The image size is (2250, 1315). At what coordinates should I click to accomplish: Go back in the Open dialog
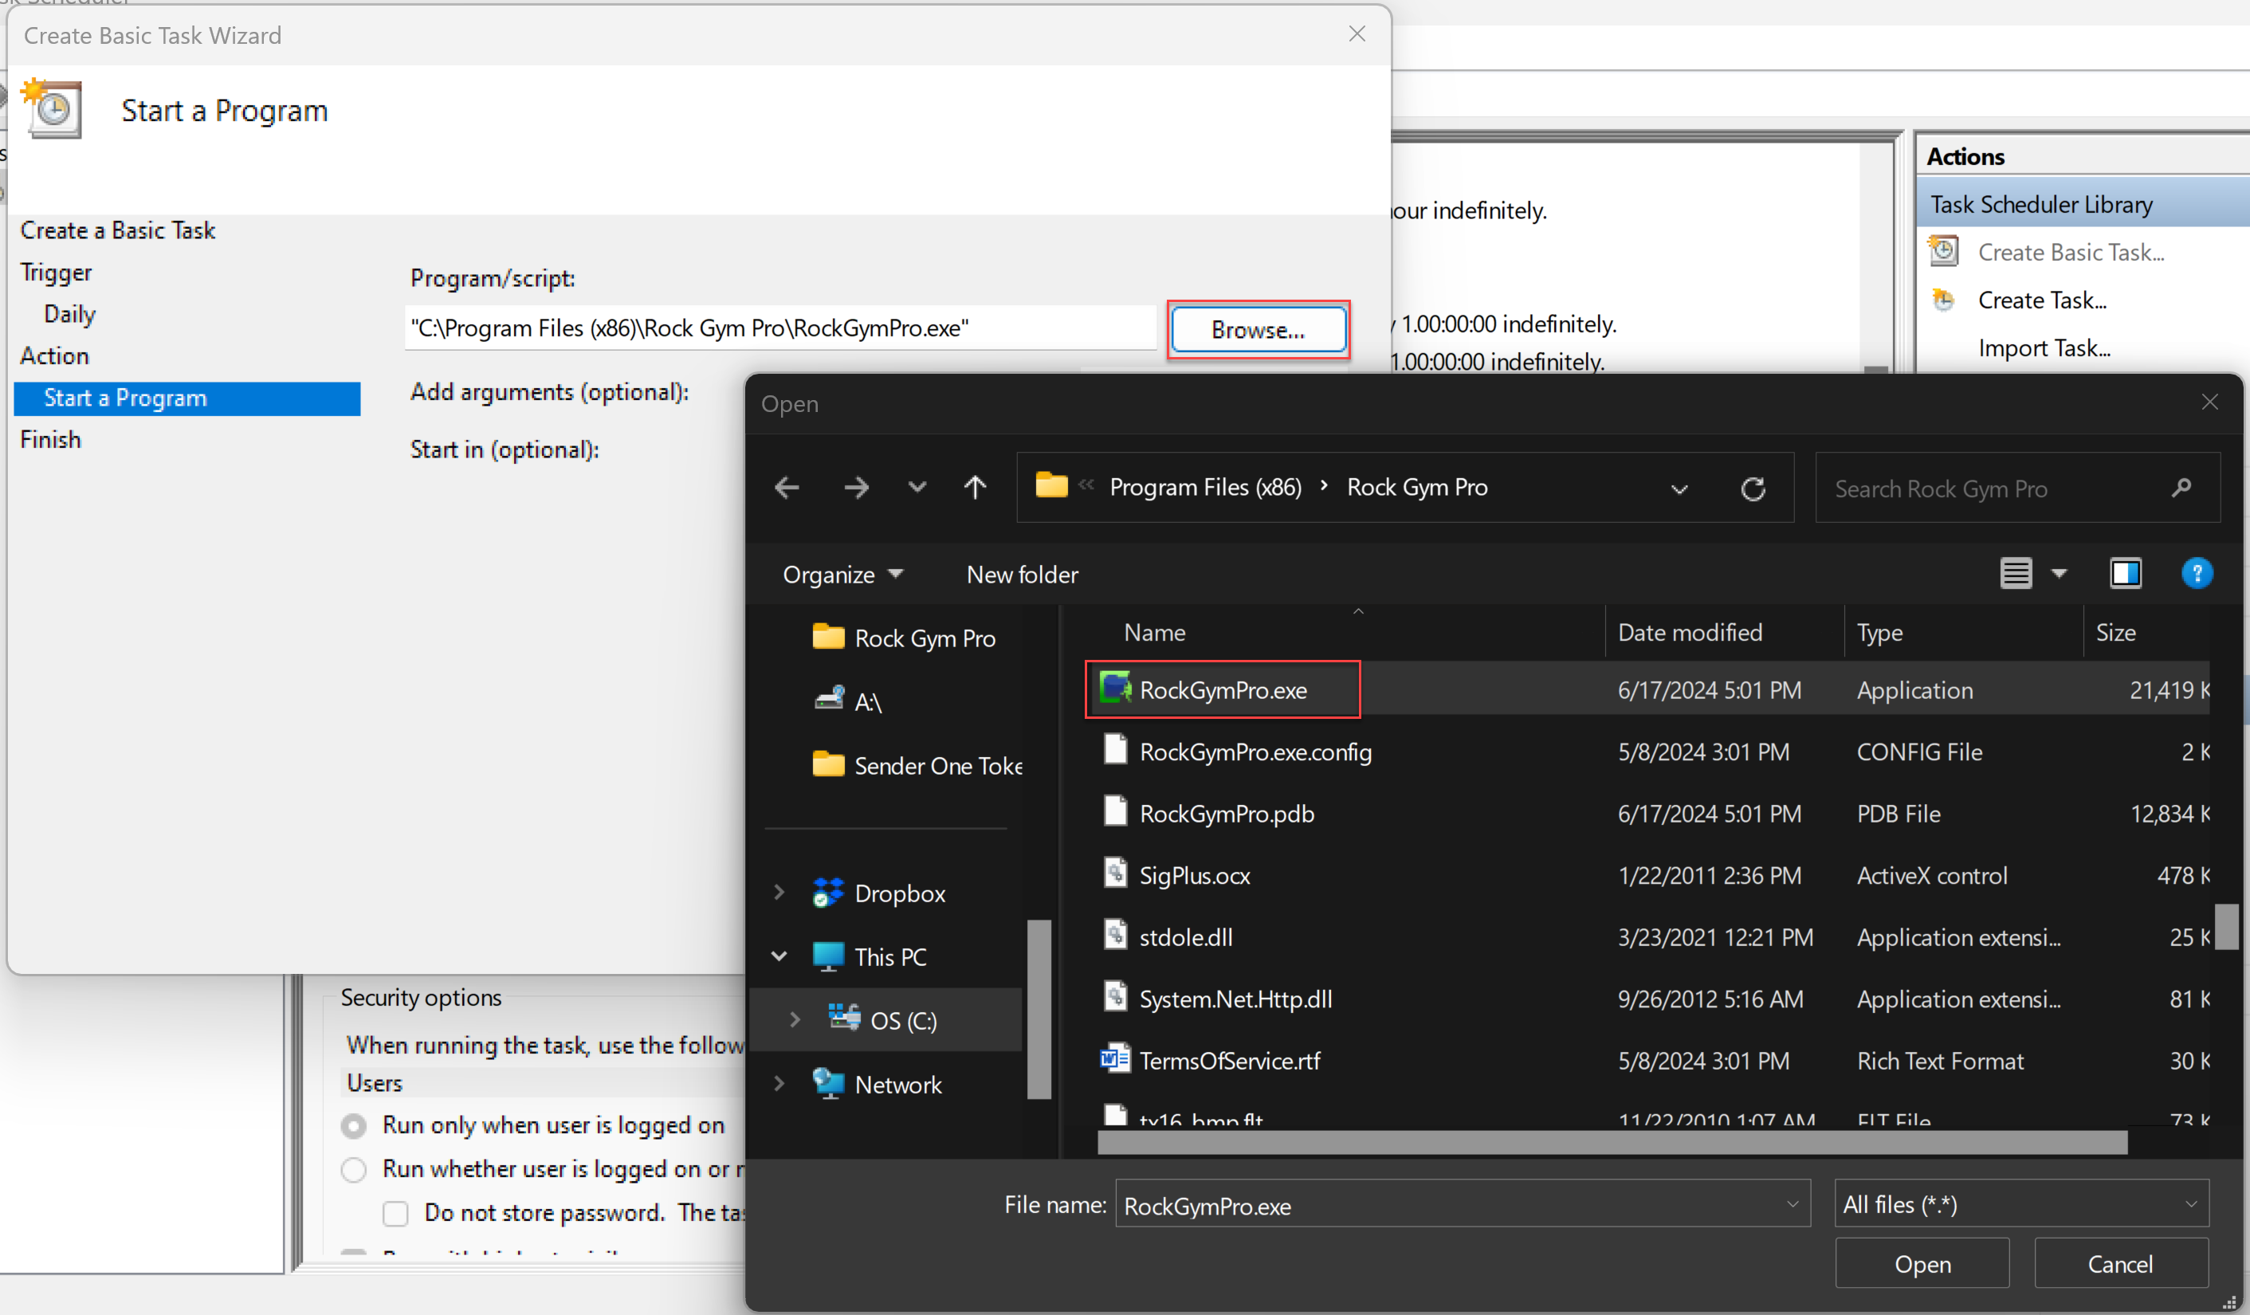coord(787,488)
